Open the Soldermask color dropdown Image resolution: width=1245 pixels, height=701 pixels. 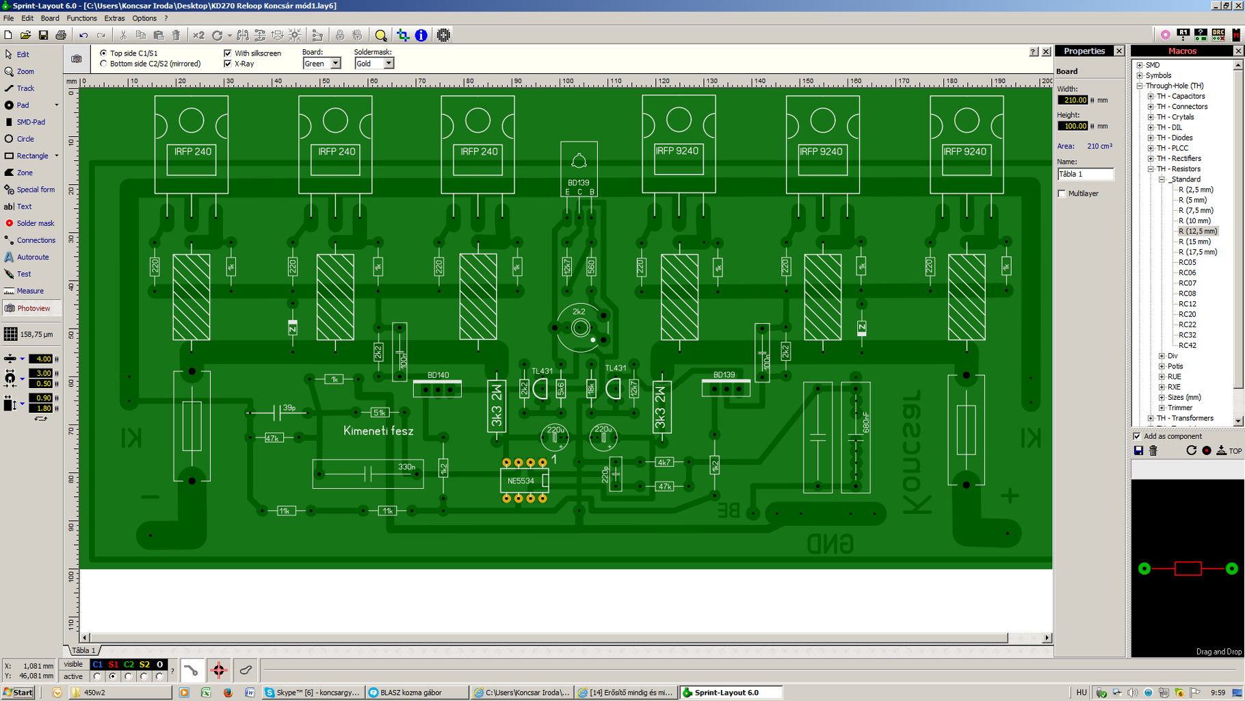pos(389,64)
